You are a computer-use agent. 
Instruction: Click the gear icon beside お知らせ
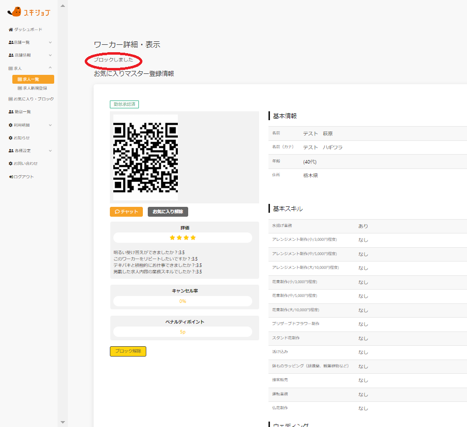(x=11, y=138)
